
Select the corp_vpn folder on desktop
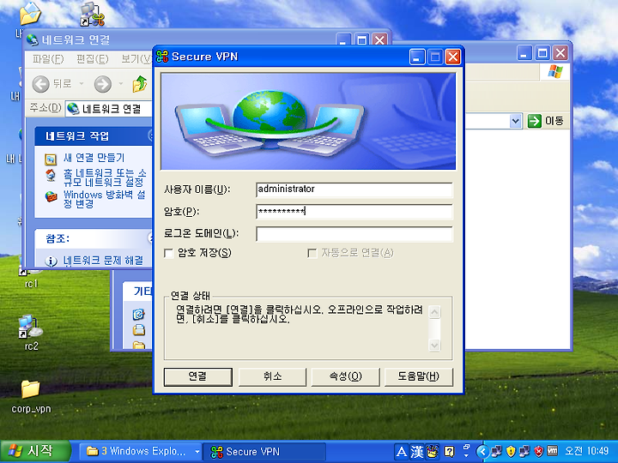point(30,389)
